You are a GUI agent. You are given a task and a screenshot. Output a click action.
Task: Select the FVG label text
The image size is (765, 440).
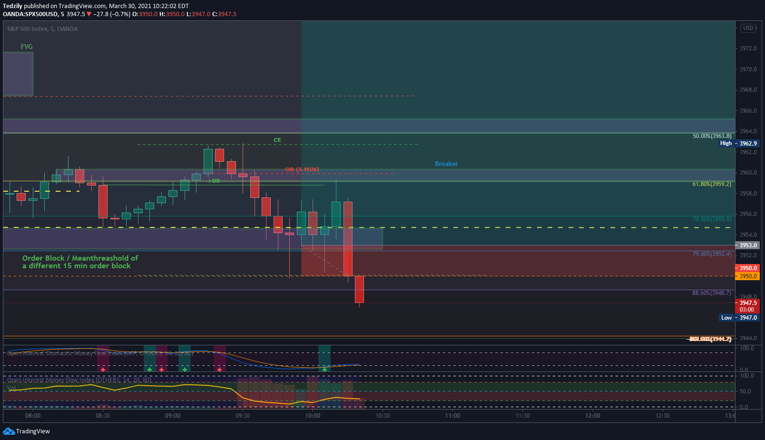coord(27,47)
